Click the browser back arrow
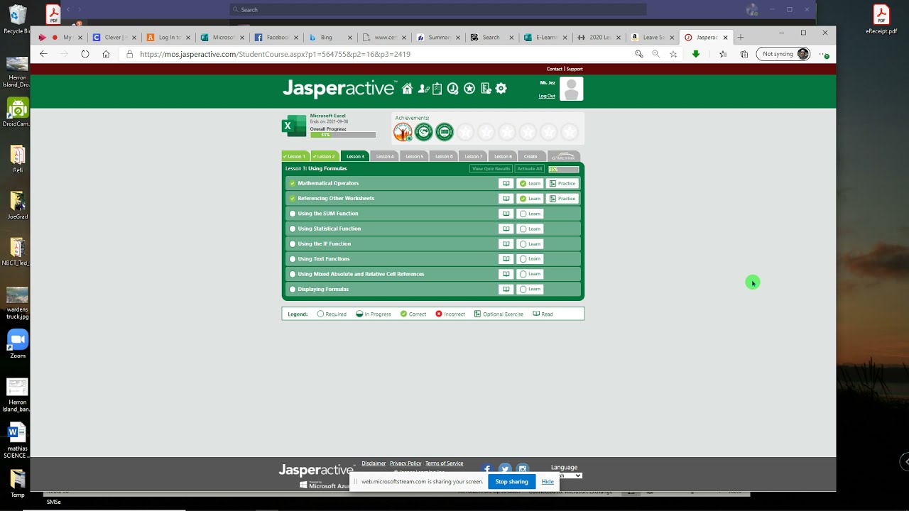 click(x=43, y=54)
